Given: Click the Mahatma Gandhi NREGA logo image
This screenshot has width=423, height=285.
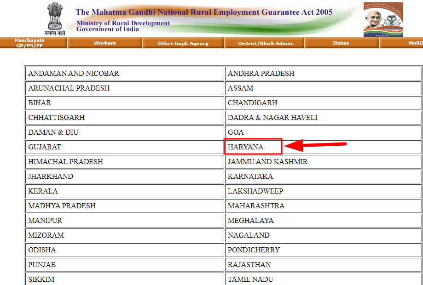Looking at the screenshot, I should [x=383, y=19].
